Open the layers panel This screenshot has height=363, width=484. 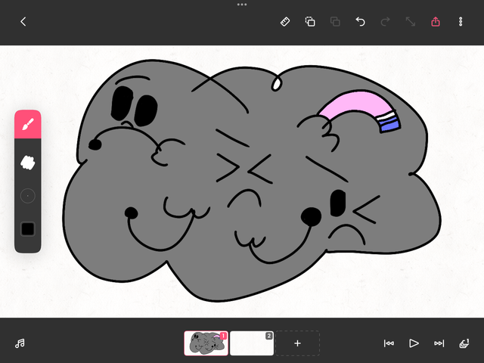pos(464,343)
